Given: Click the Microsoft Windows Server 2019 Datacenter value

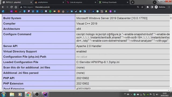Looking at the screenshot, I should click(x=112, y=18).
